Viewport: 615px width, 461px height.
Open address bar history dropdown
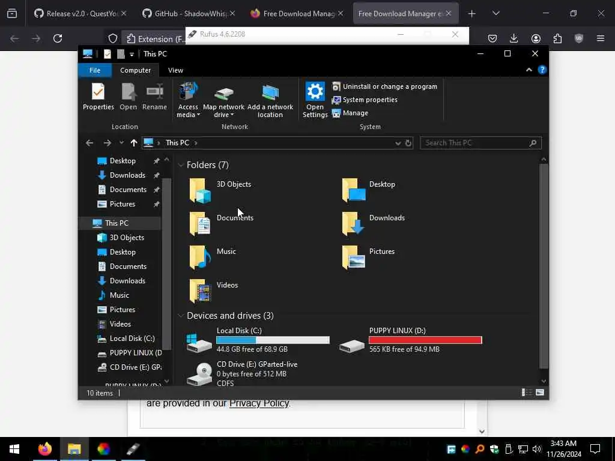click(398, 143)
